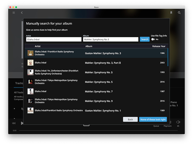Open the hamburger navigation menu
The height and width of the screenshot is (145, 193).
(14, 13)
